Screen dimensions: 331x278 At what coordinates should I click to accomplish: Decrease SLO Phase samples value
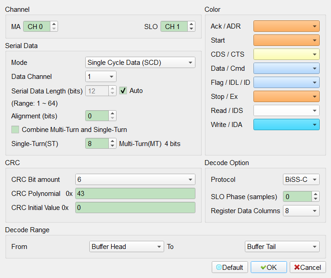(x=316, y=199)
